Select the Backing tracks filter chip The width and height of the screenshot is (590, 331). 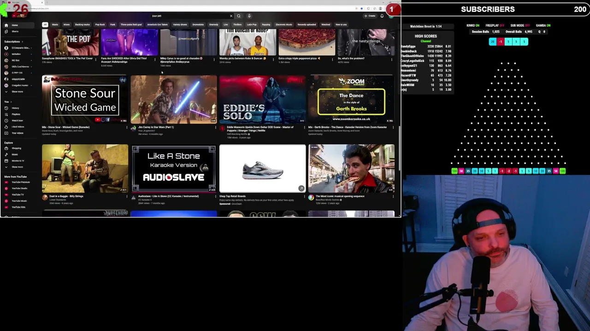83,25
